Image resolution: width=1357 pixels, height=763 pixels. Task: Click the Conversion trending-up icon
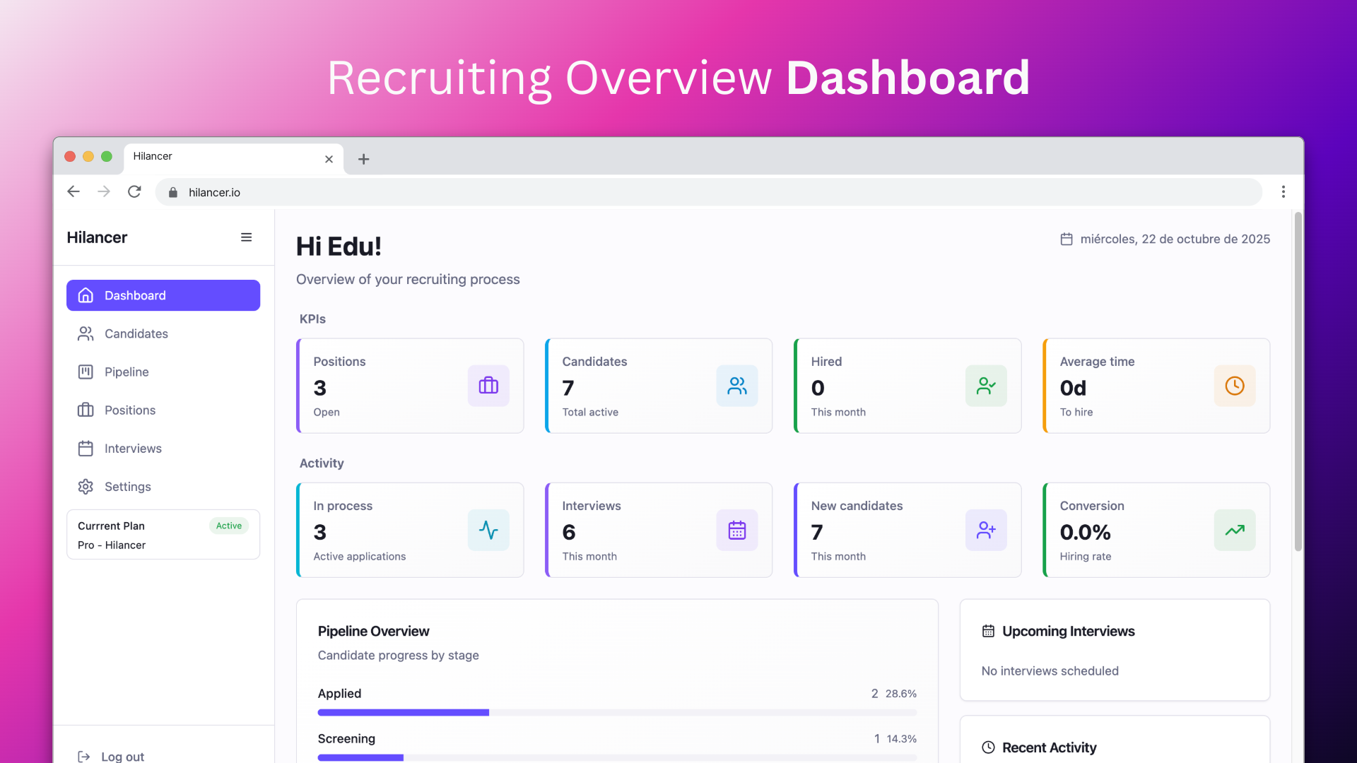coord(1235,530)
